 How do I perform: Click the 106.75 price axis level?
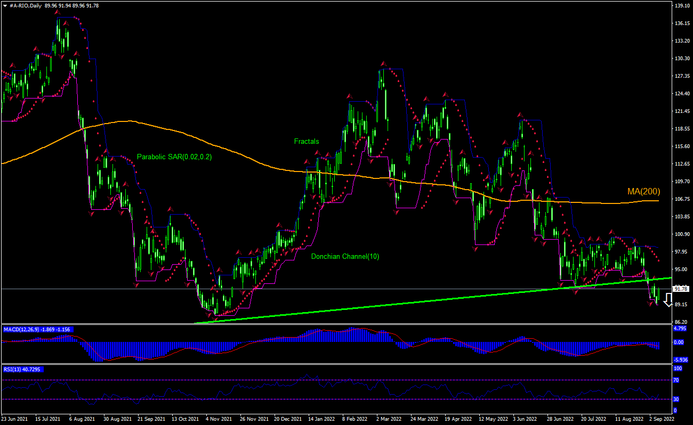682,199
